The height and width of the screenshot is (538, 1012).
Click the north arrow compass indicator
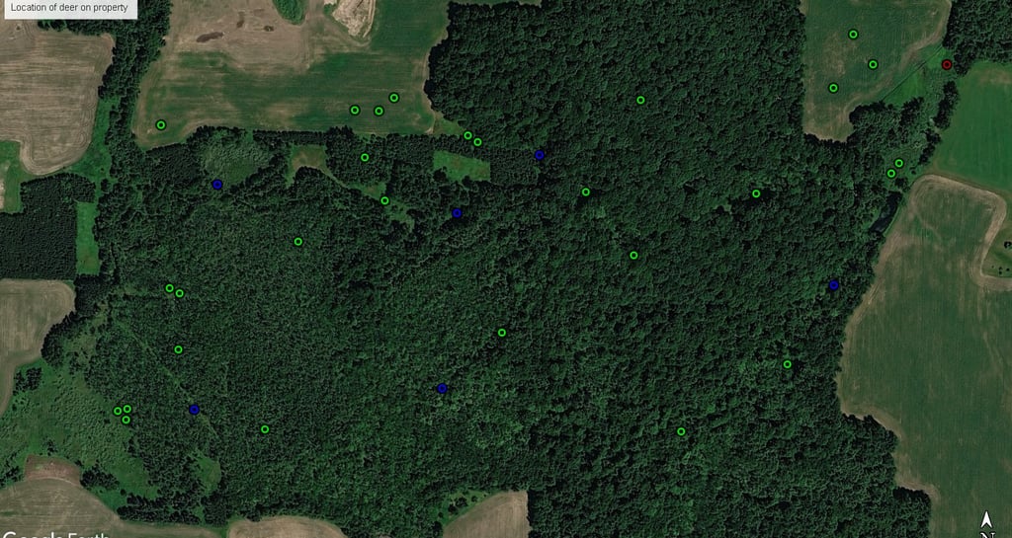pyautogui.click(x=986, y=522)
